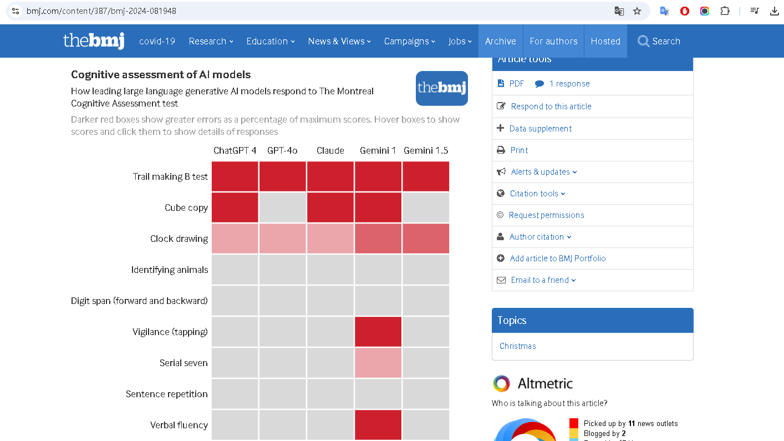Click the site information icon in address bar
Image resolution: width=784 pixels, height=441 pixels.
(16, 11)
